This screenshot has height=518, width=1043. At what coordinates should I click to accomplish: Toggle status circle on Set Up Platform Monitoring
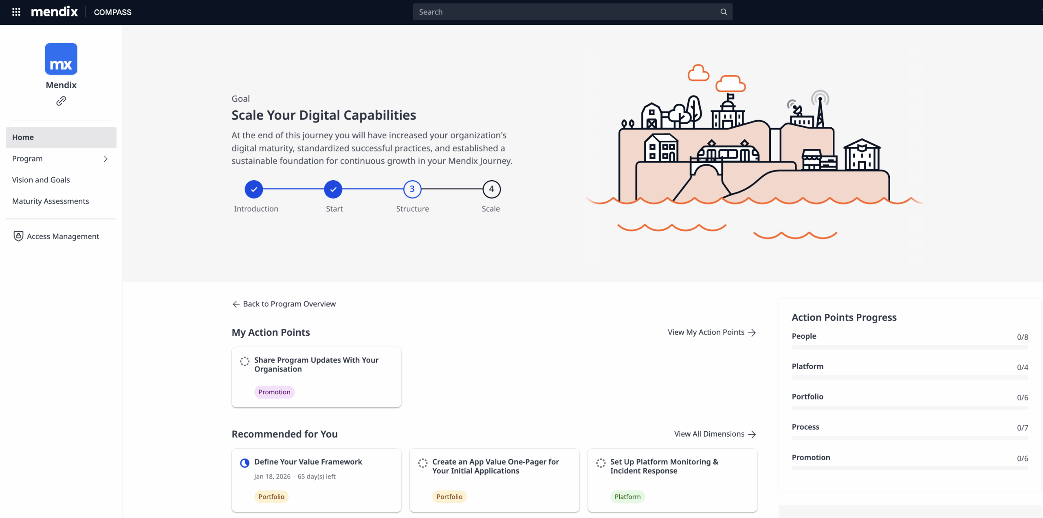click(x=601, y=463)
